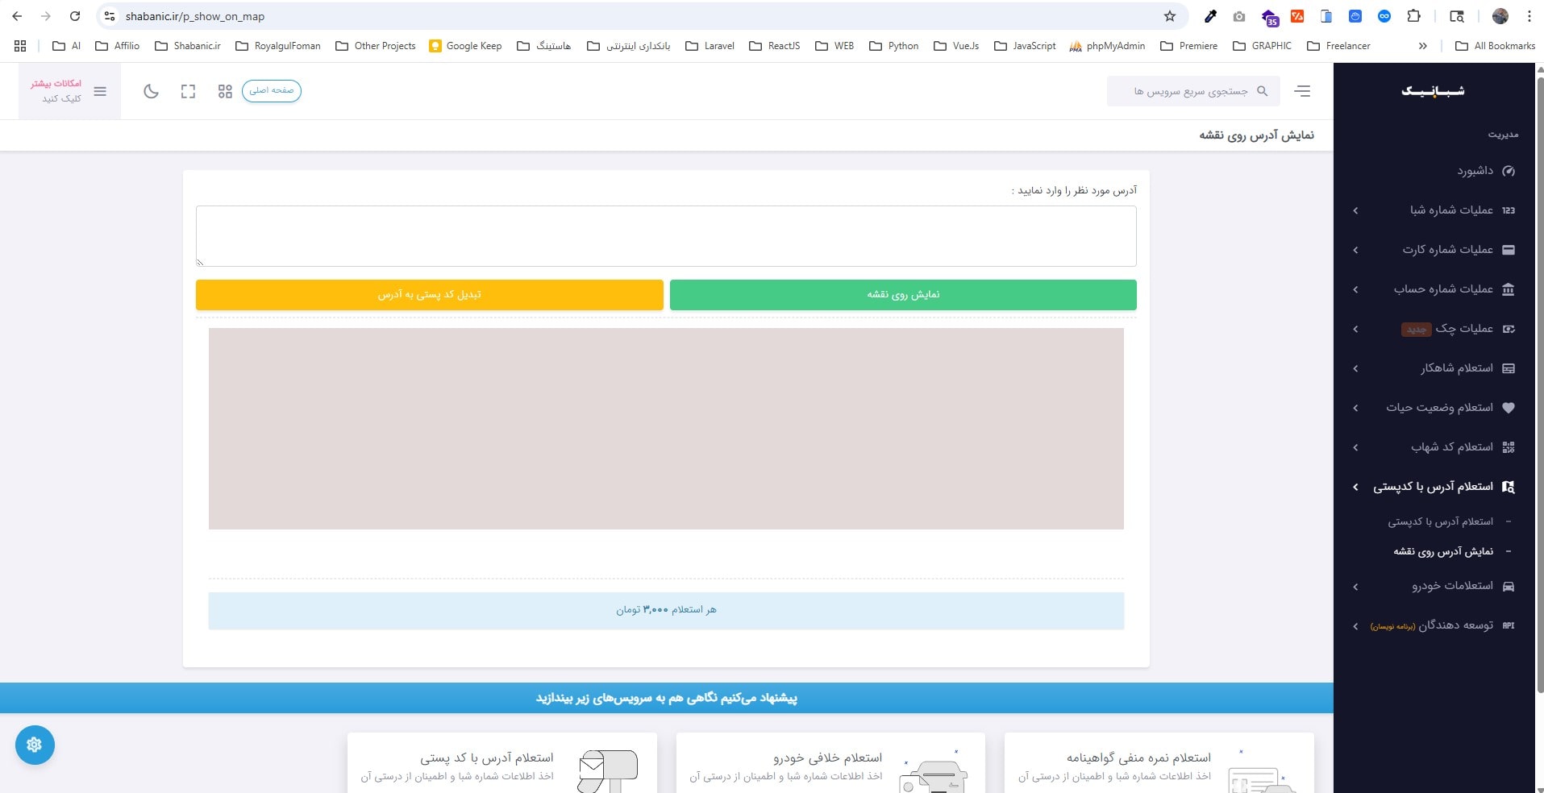Viewport: 1544px width, 793px height.
Task: Show more bookmarks overflow chevron
Action: click(x=1423, y=46)
